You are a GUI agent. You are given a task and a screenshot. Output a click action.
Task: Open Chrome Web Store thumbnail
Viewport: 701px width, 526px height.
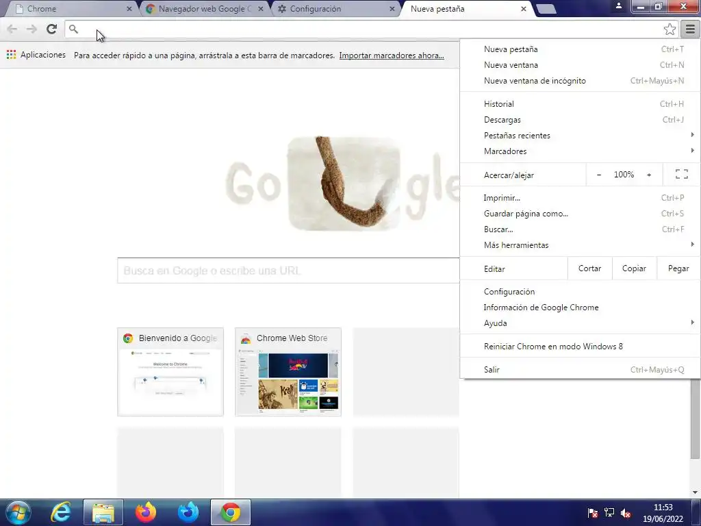(x=288, y=372)
